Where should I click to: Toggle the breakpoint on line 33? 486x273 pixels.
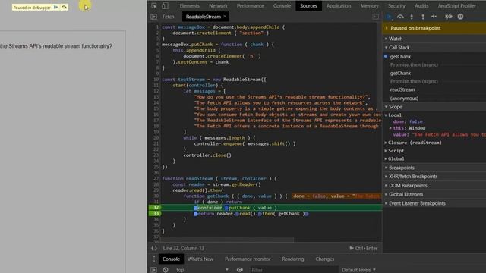(155, 214)
